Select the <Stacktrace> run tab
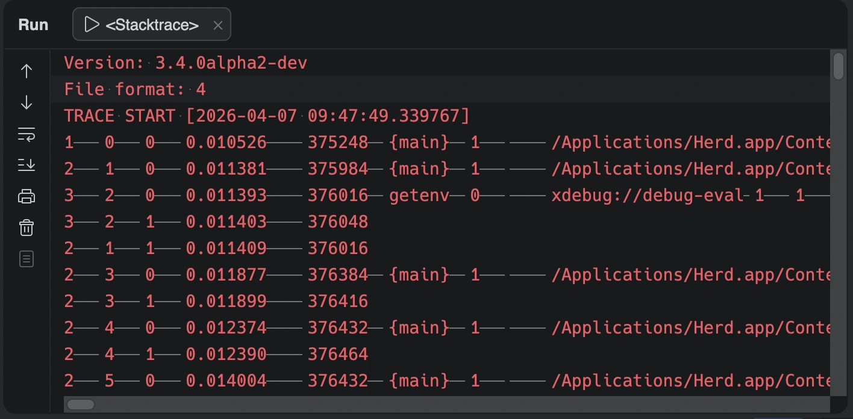This screenshot has width=853, height=419. 152,25
